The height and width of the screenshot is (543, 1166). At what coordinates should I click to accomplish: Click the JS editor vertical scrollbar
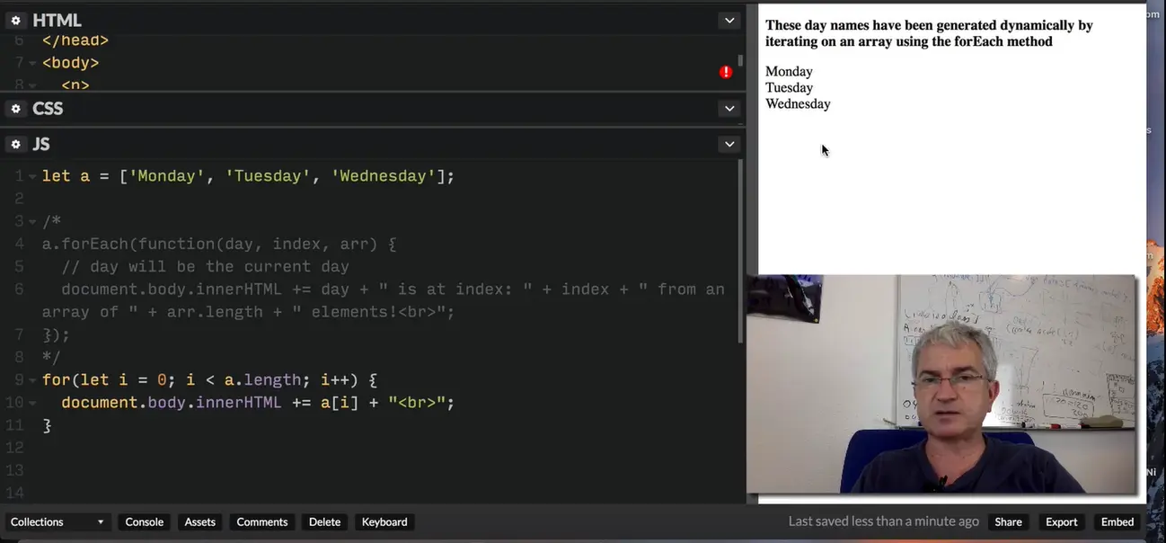click(740, 252)
